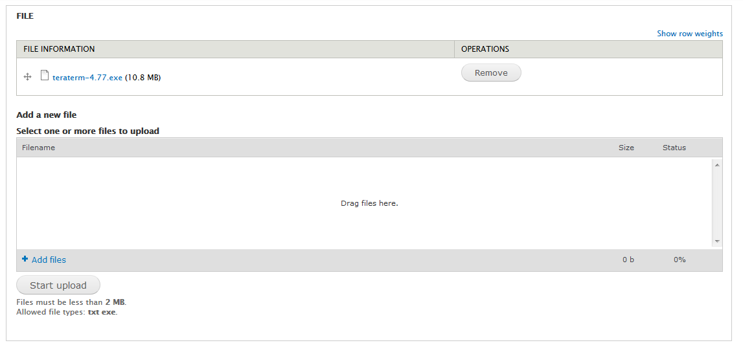
Task: Click the Drag files here drop area
Action: click(365, 203)
